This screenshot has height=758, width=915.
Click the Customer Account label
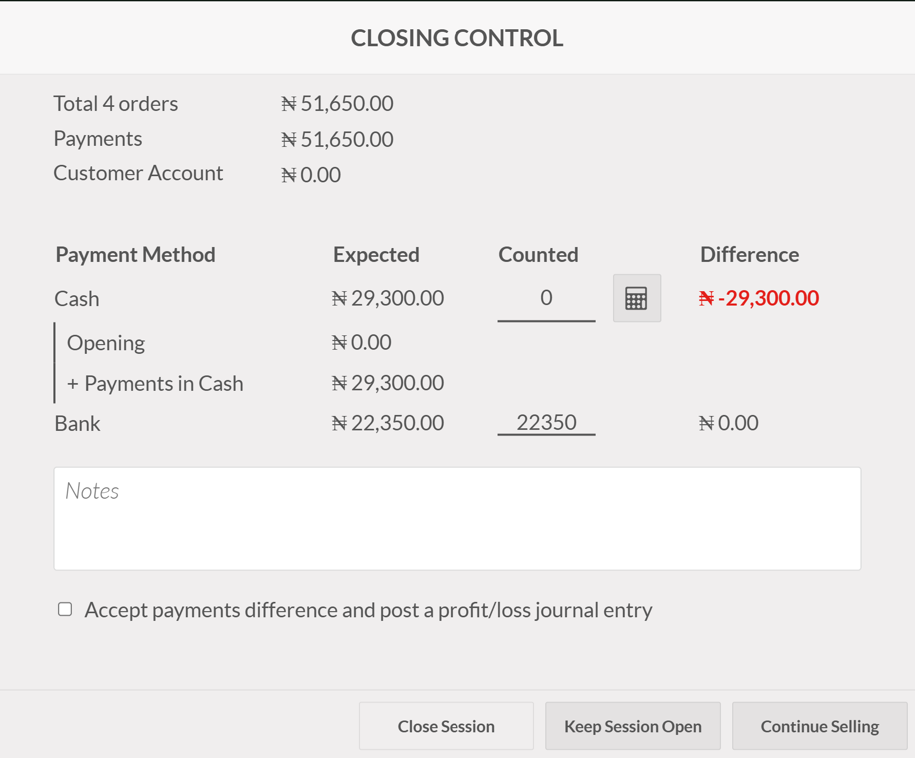click(138, 174)
